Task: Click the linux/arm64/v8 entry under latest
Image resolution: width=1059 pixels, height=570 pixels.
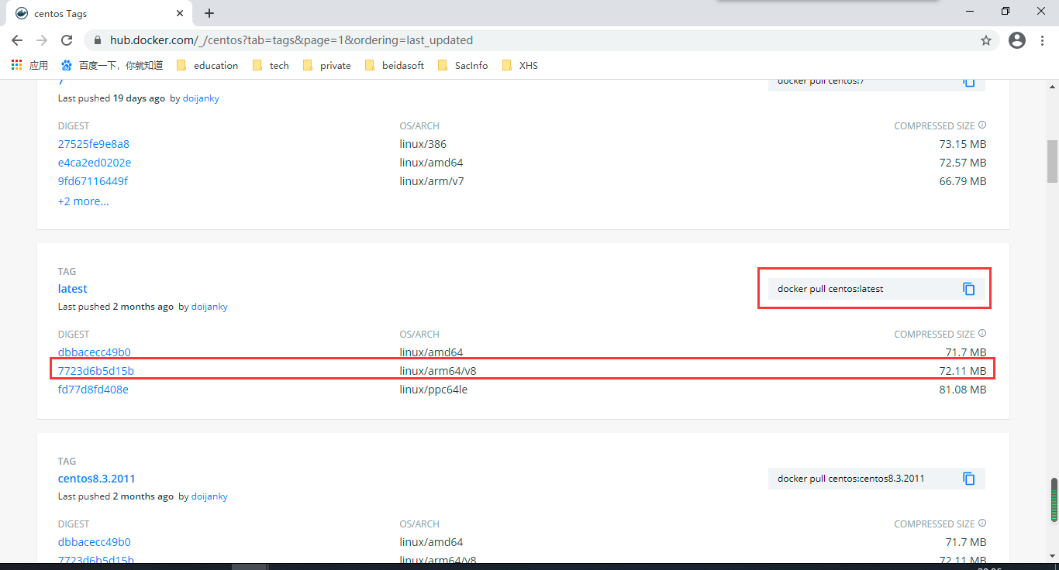Action: click(437, 371)
